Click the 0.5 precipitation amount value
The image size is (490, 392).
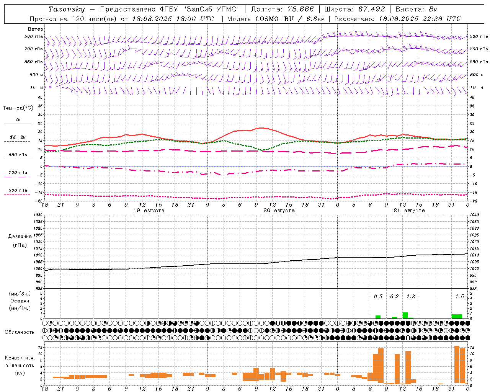pyautogui.click(x=378, y=297)
